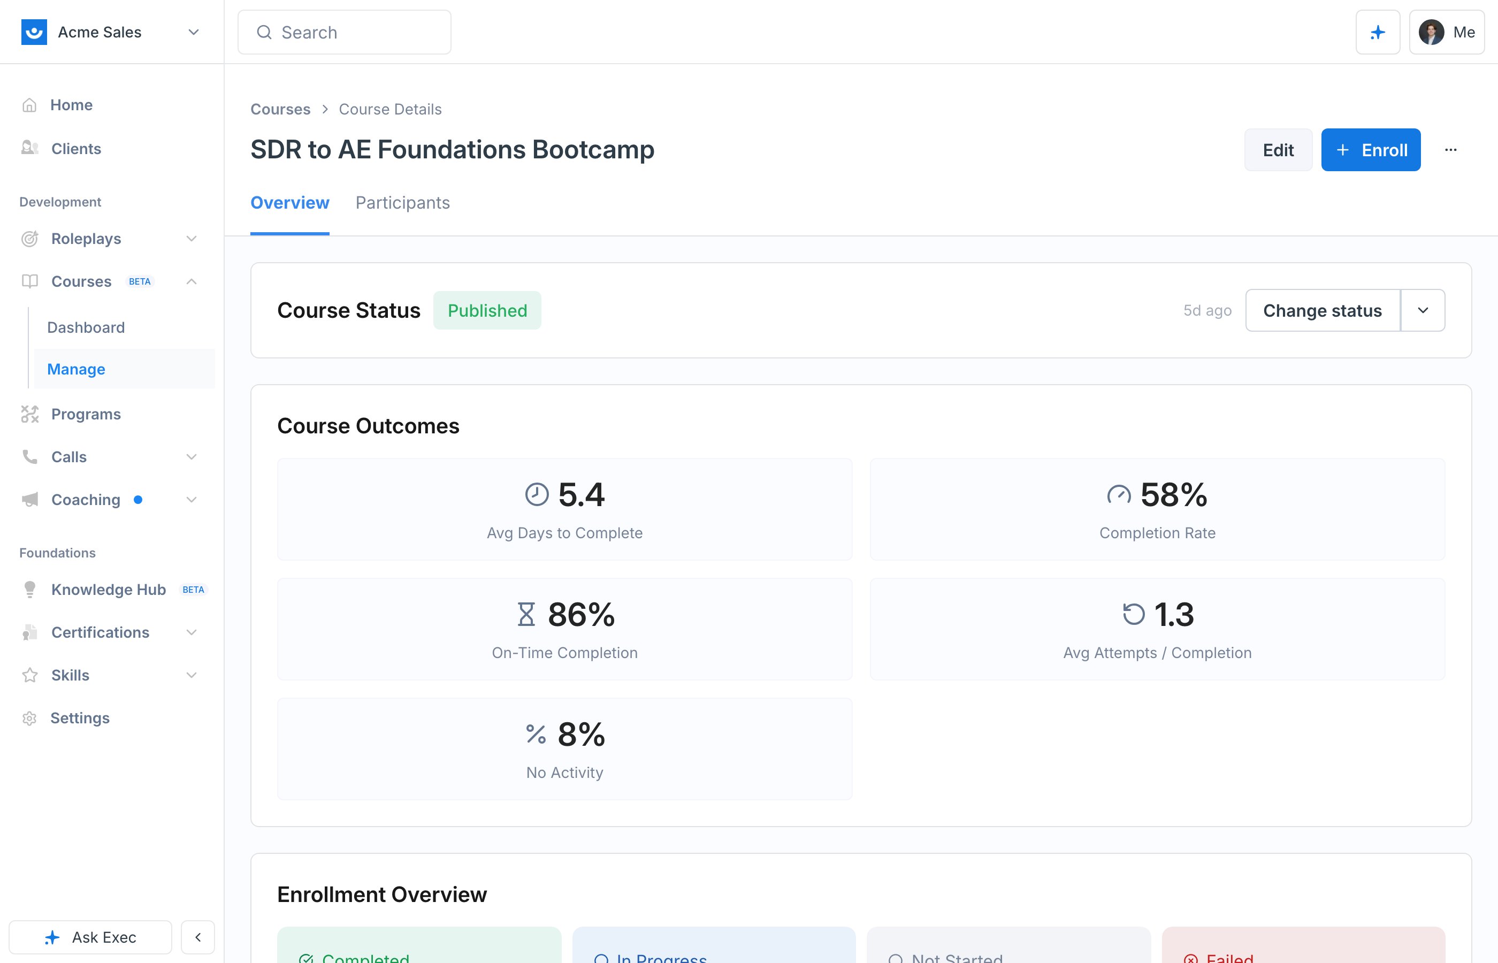Expand the Calls section chevron
1498x963 pixels.
[x=192, y=456]
